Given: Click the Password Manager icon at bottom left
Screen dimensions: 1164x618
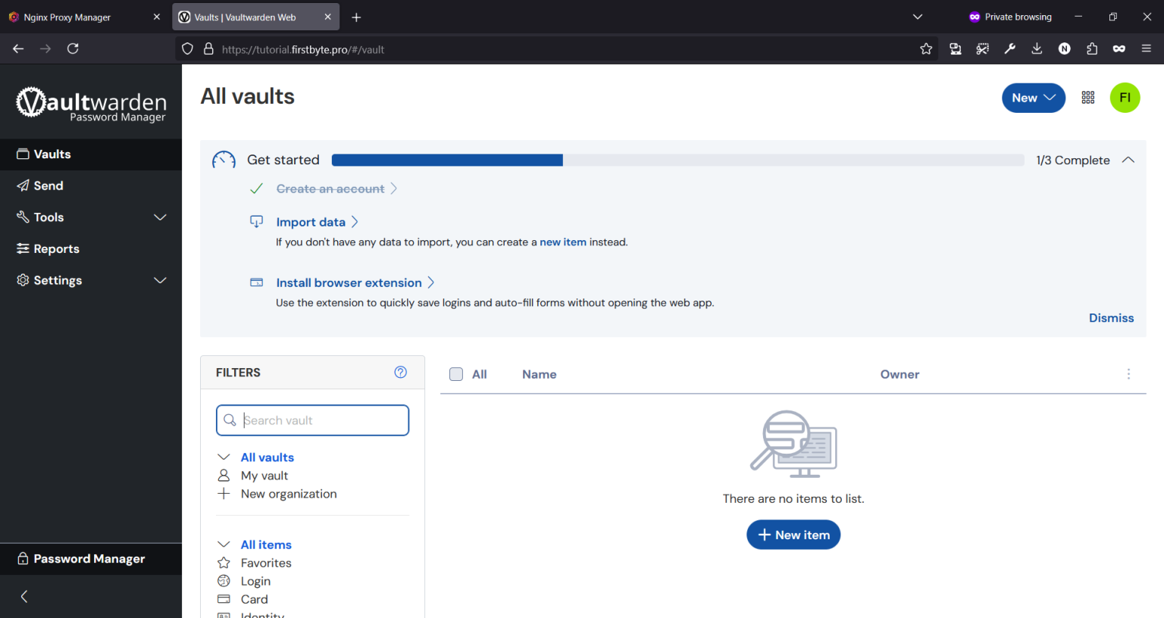Looking at the screenshot, I should click(x=23, y=559).
